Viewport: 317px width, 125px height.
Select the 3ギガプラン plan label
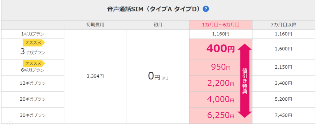pyautogui.click(x=33, y=52)
